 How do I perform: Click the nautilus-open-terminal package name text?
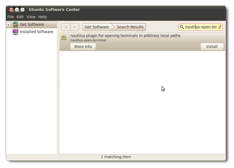pyautogui.click(x=88, y=40)
